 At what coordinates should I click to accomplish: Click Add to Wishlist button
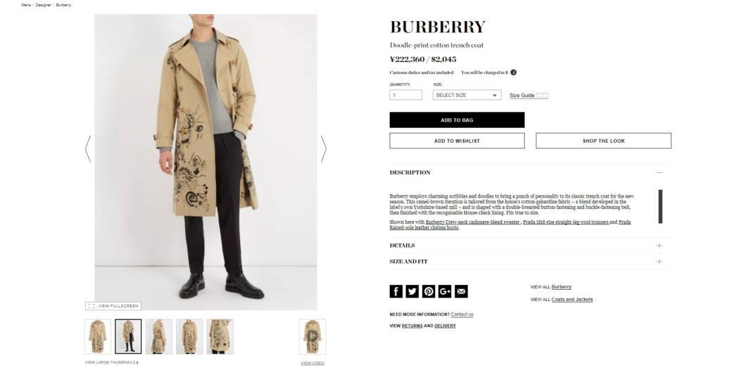tap(457, 141)
